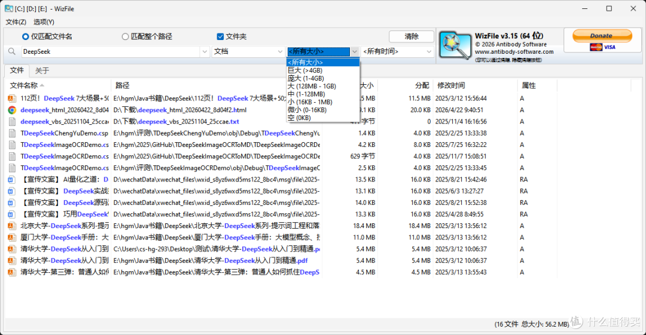Switch to the 关于 tab

pyautogui.click(x=42, y=71)
